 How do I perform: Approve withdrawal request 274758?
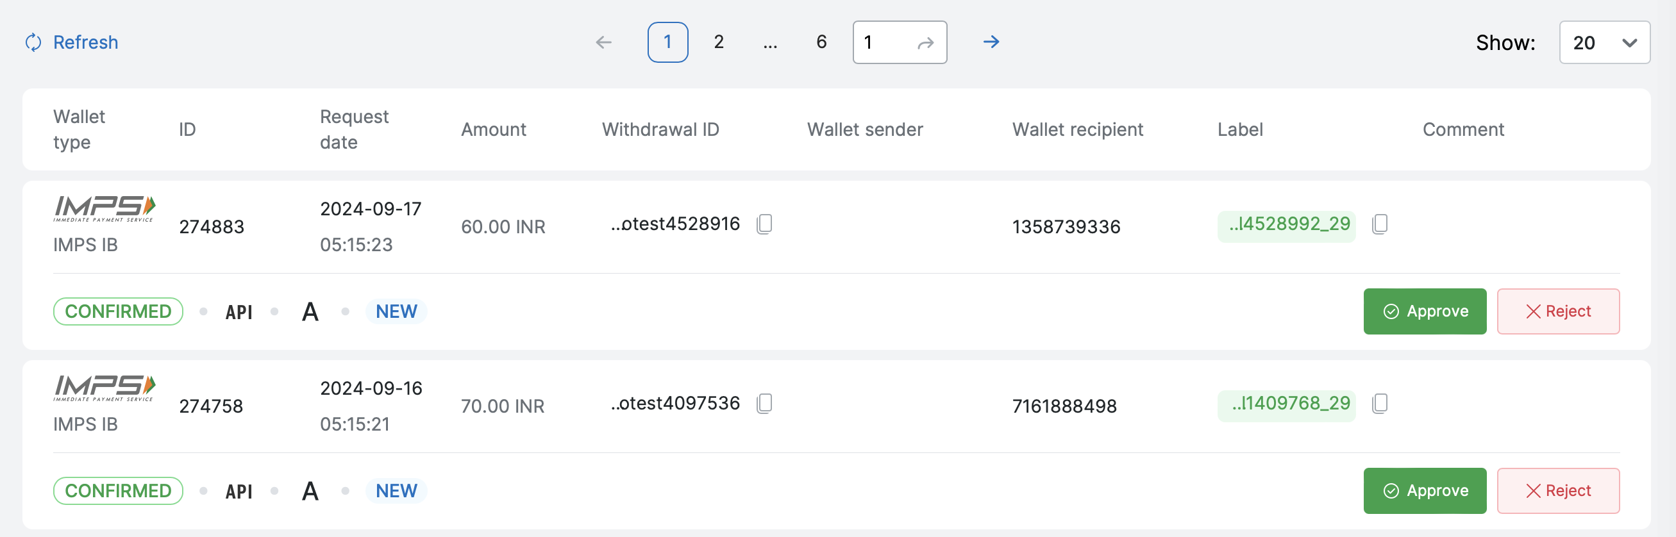(1424, 491)
